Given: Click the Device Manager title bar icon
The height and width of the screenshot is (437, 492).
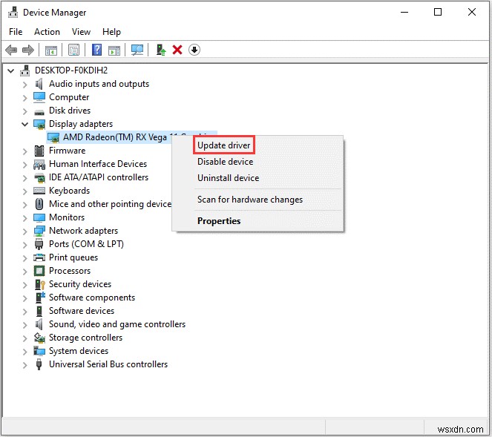Looking at the screenshot, I should click(13, 12).
